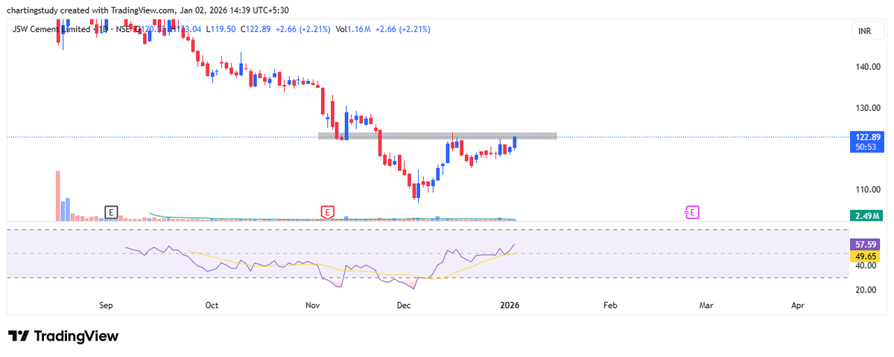This screenshot has height=357, width=894.
Task: Click the 110.00 price axis label
Action: tap(867, 190)
